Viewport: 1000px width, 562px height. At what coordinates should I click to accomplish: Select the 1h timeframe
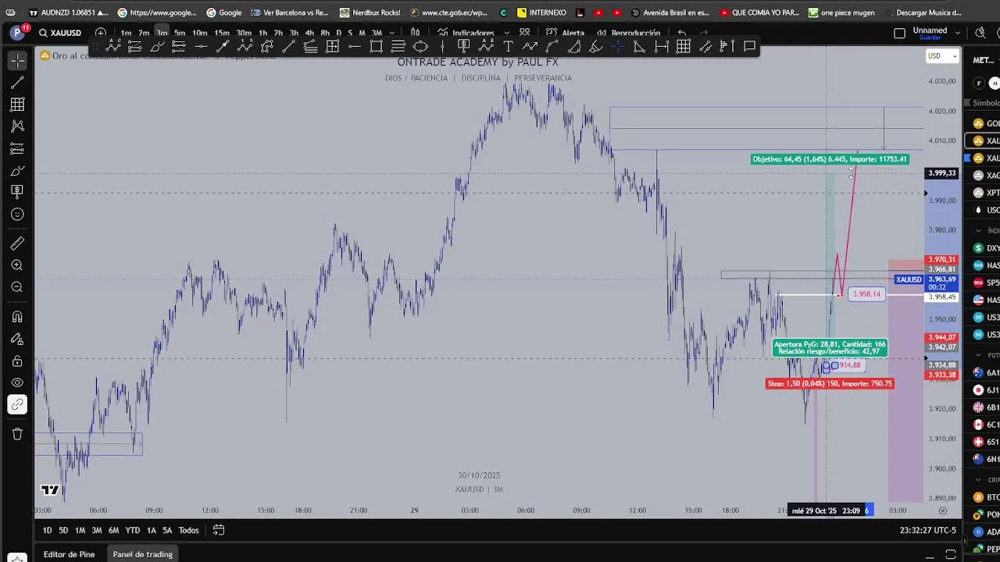pos(262,33)
